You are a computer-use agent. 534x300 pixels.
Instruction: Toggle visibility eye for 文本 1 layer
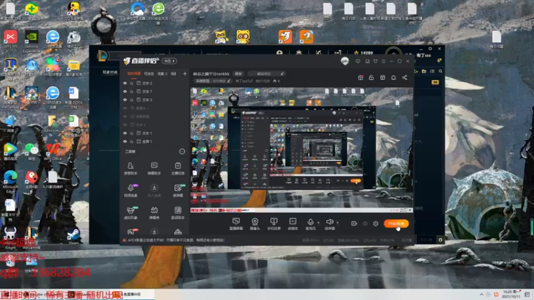click(125, 133)
